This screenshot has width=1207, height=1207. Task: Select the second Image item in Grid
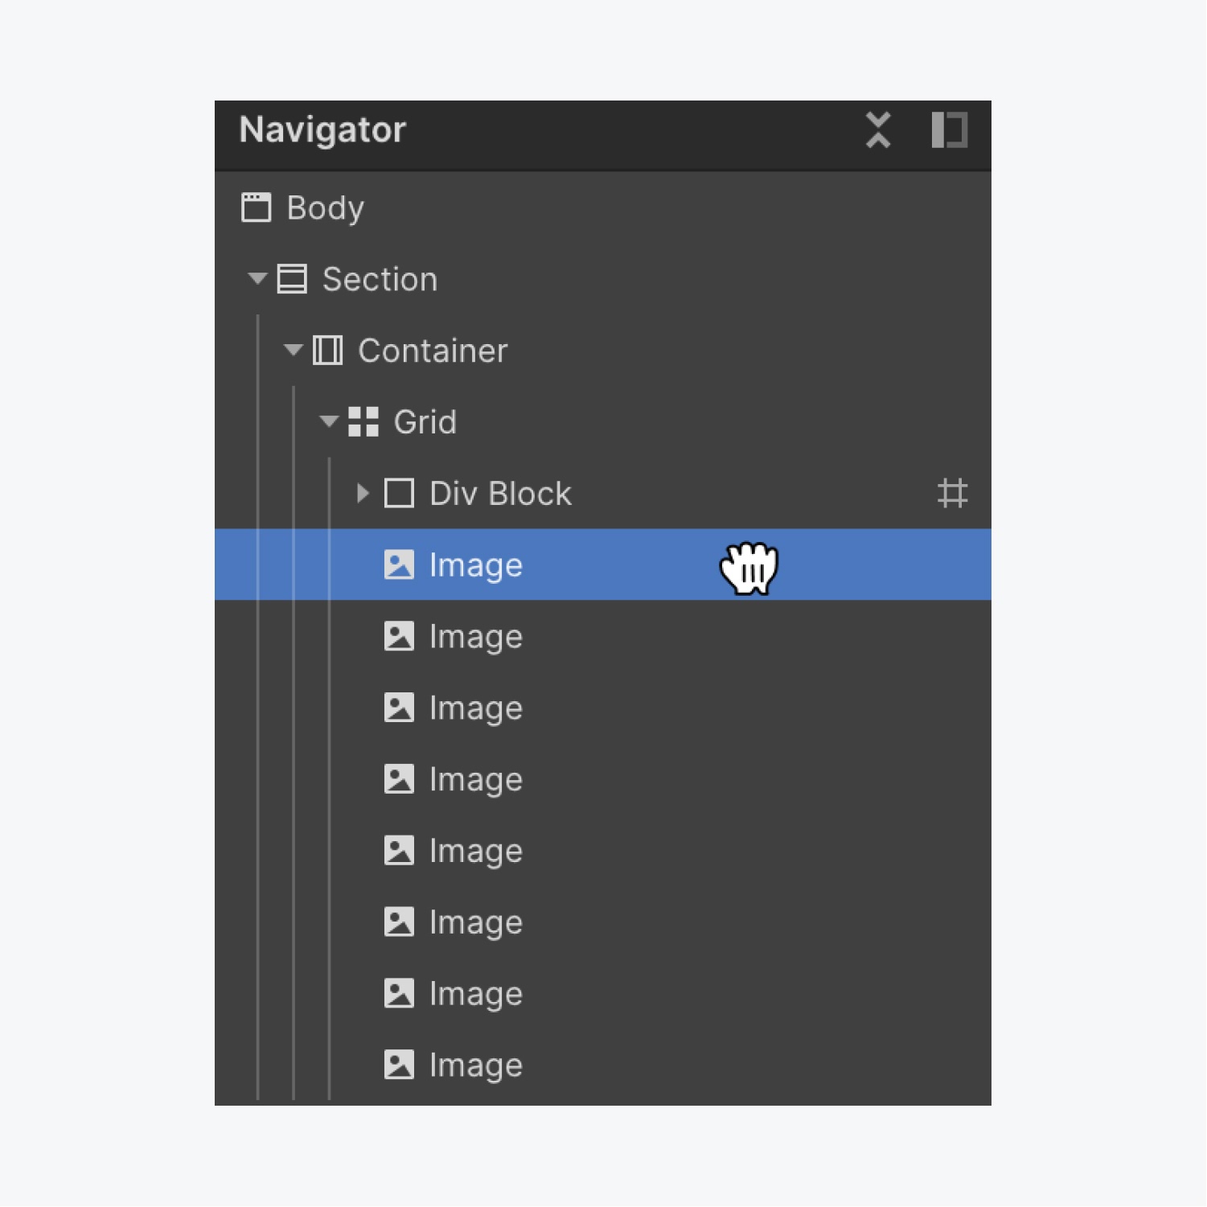603,636
